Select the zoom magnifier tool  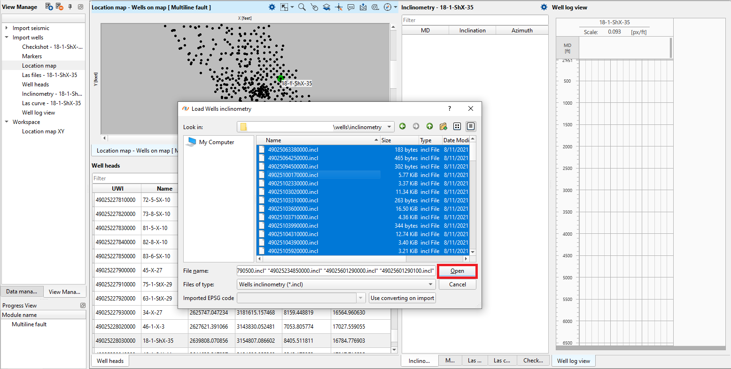pyautogui.click(x=302, y=7)
